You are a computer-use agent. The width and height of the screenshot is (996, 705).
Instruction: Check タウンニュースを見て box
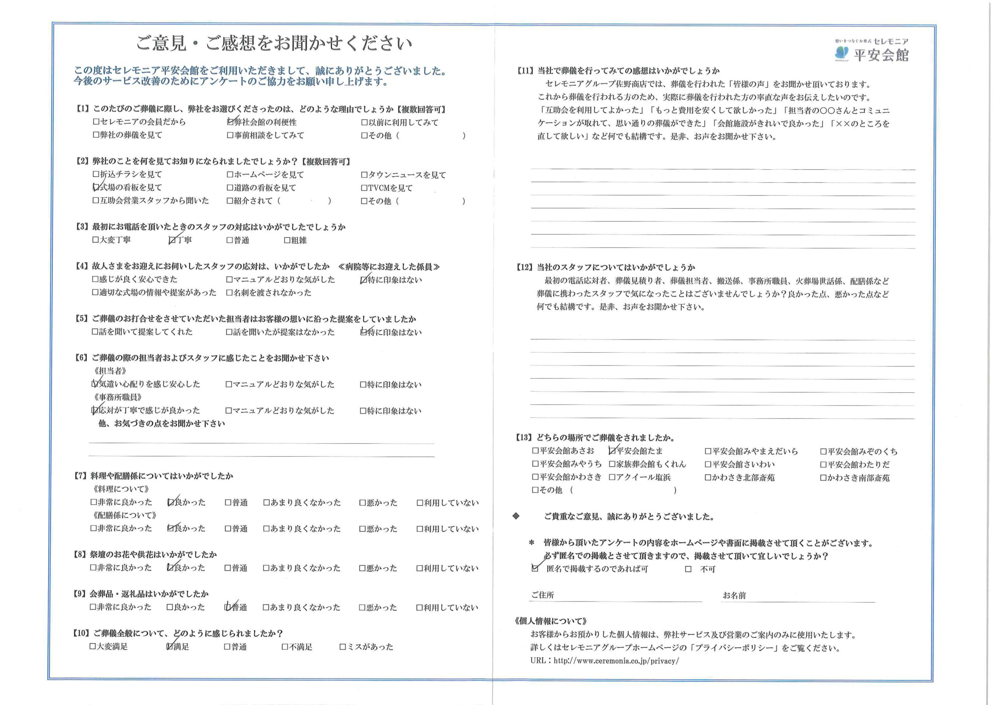point(365,176)
